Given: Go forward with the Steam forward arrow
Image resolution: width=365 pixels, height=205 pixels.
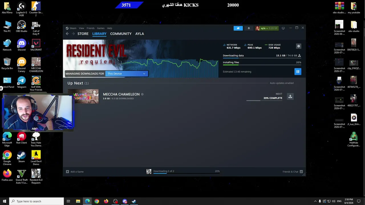Looking at the screenshot, I should (73, 34).
